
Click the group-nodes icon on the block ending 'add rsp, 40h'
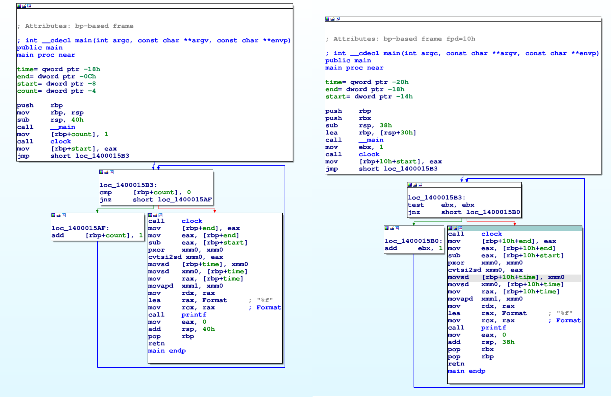pyautogui.click(x=160, y=215)
